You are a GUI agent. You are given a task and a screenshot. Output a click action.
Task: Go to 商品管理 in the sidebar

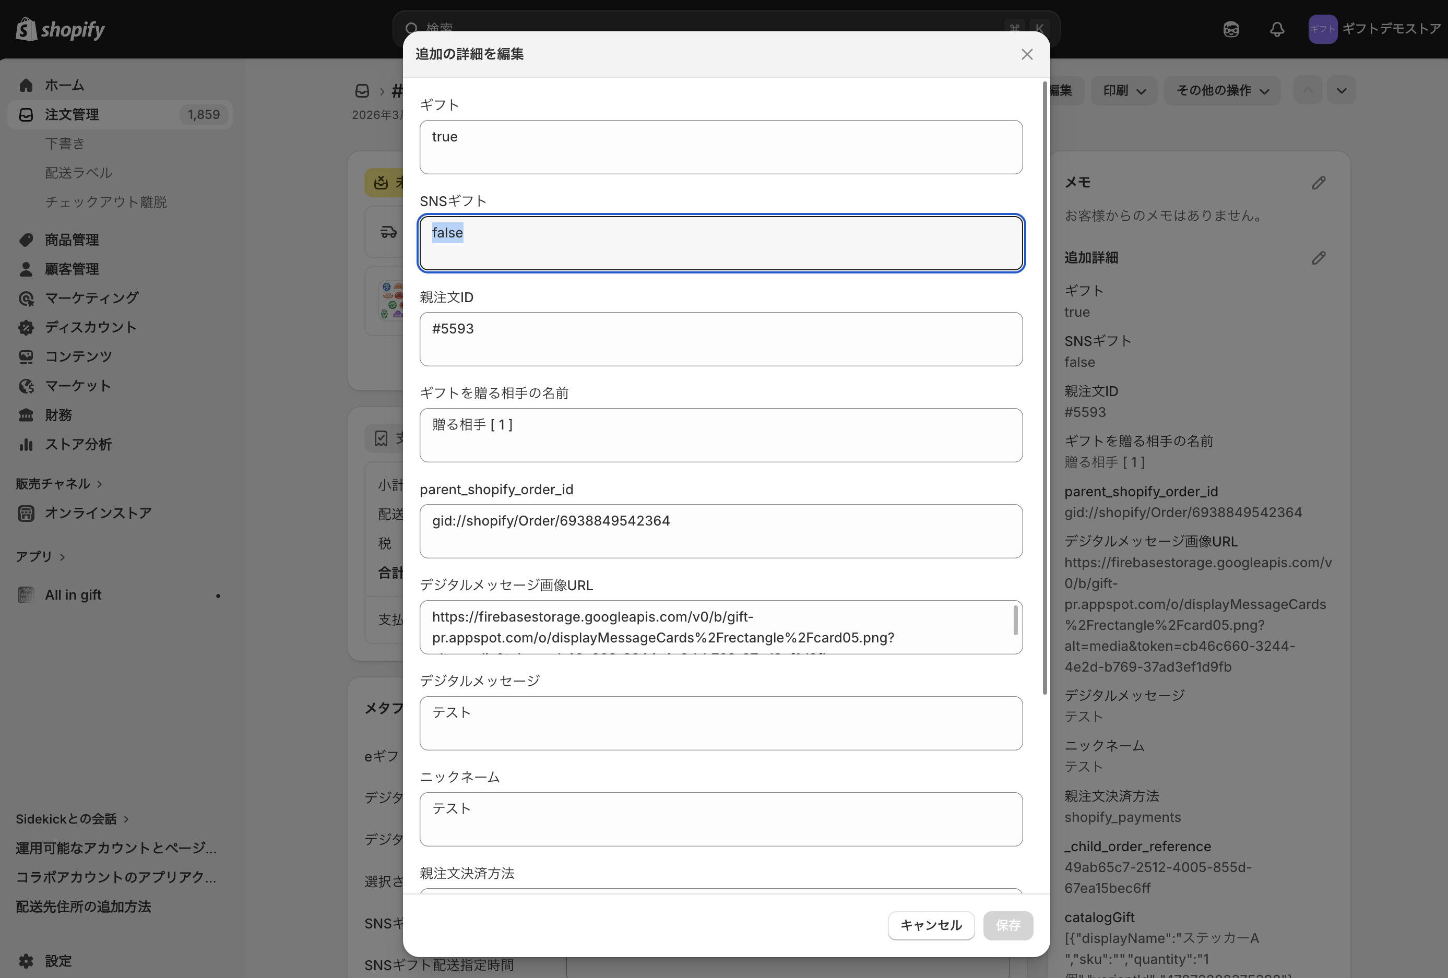(x=72, y=240)
